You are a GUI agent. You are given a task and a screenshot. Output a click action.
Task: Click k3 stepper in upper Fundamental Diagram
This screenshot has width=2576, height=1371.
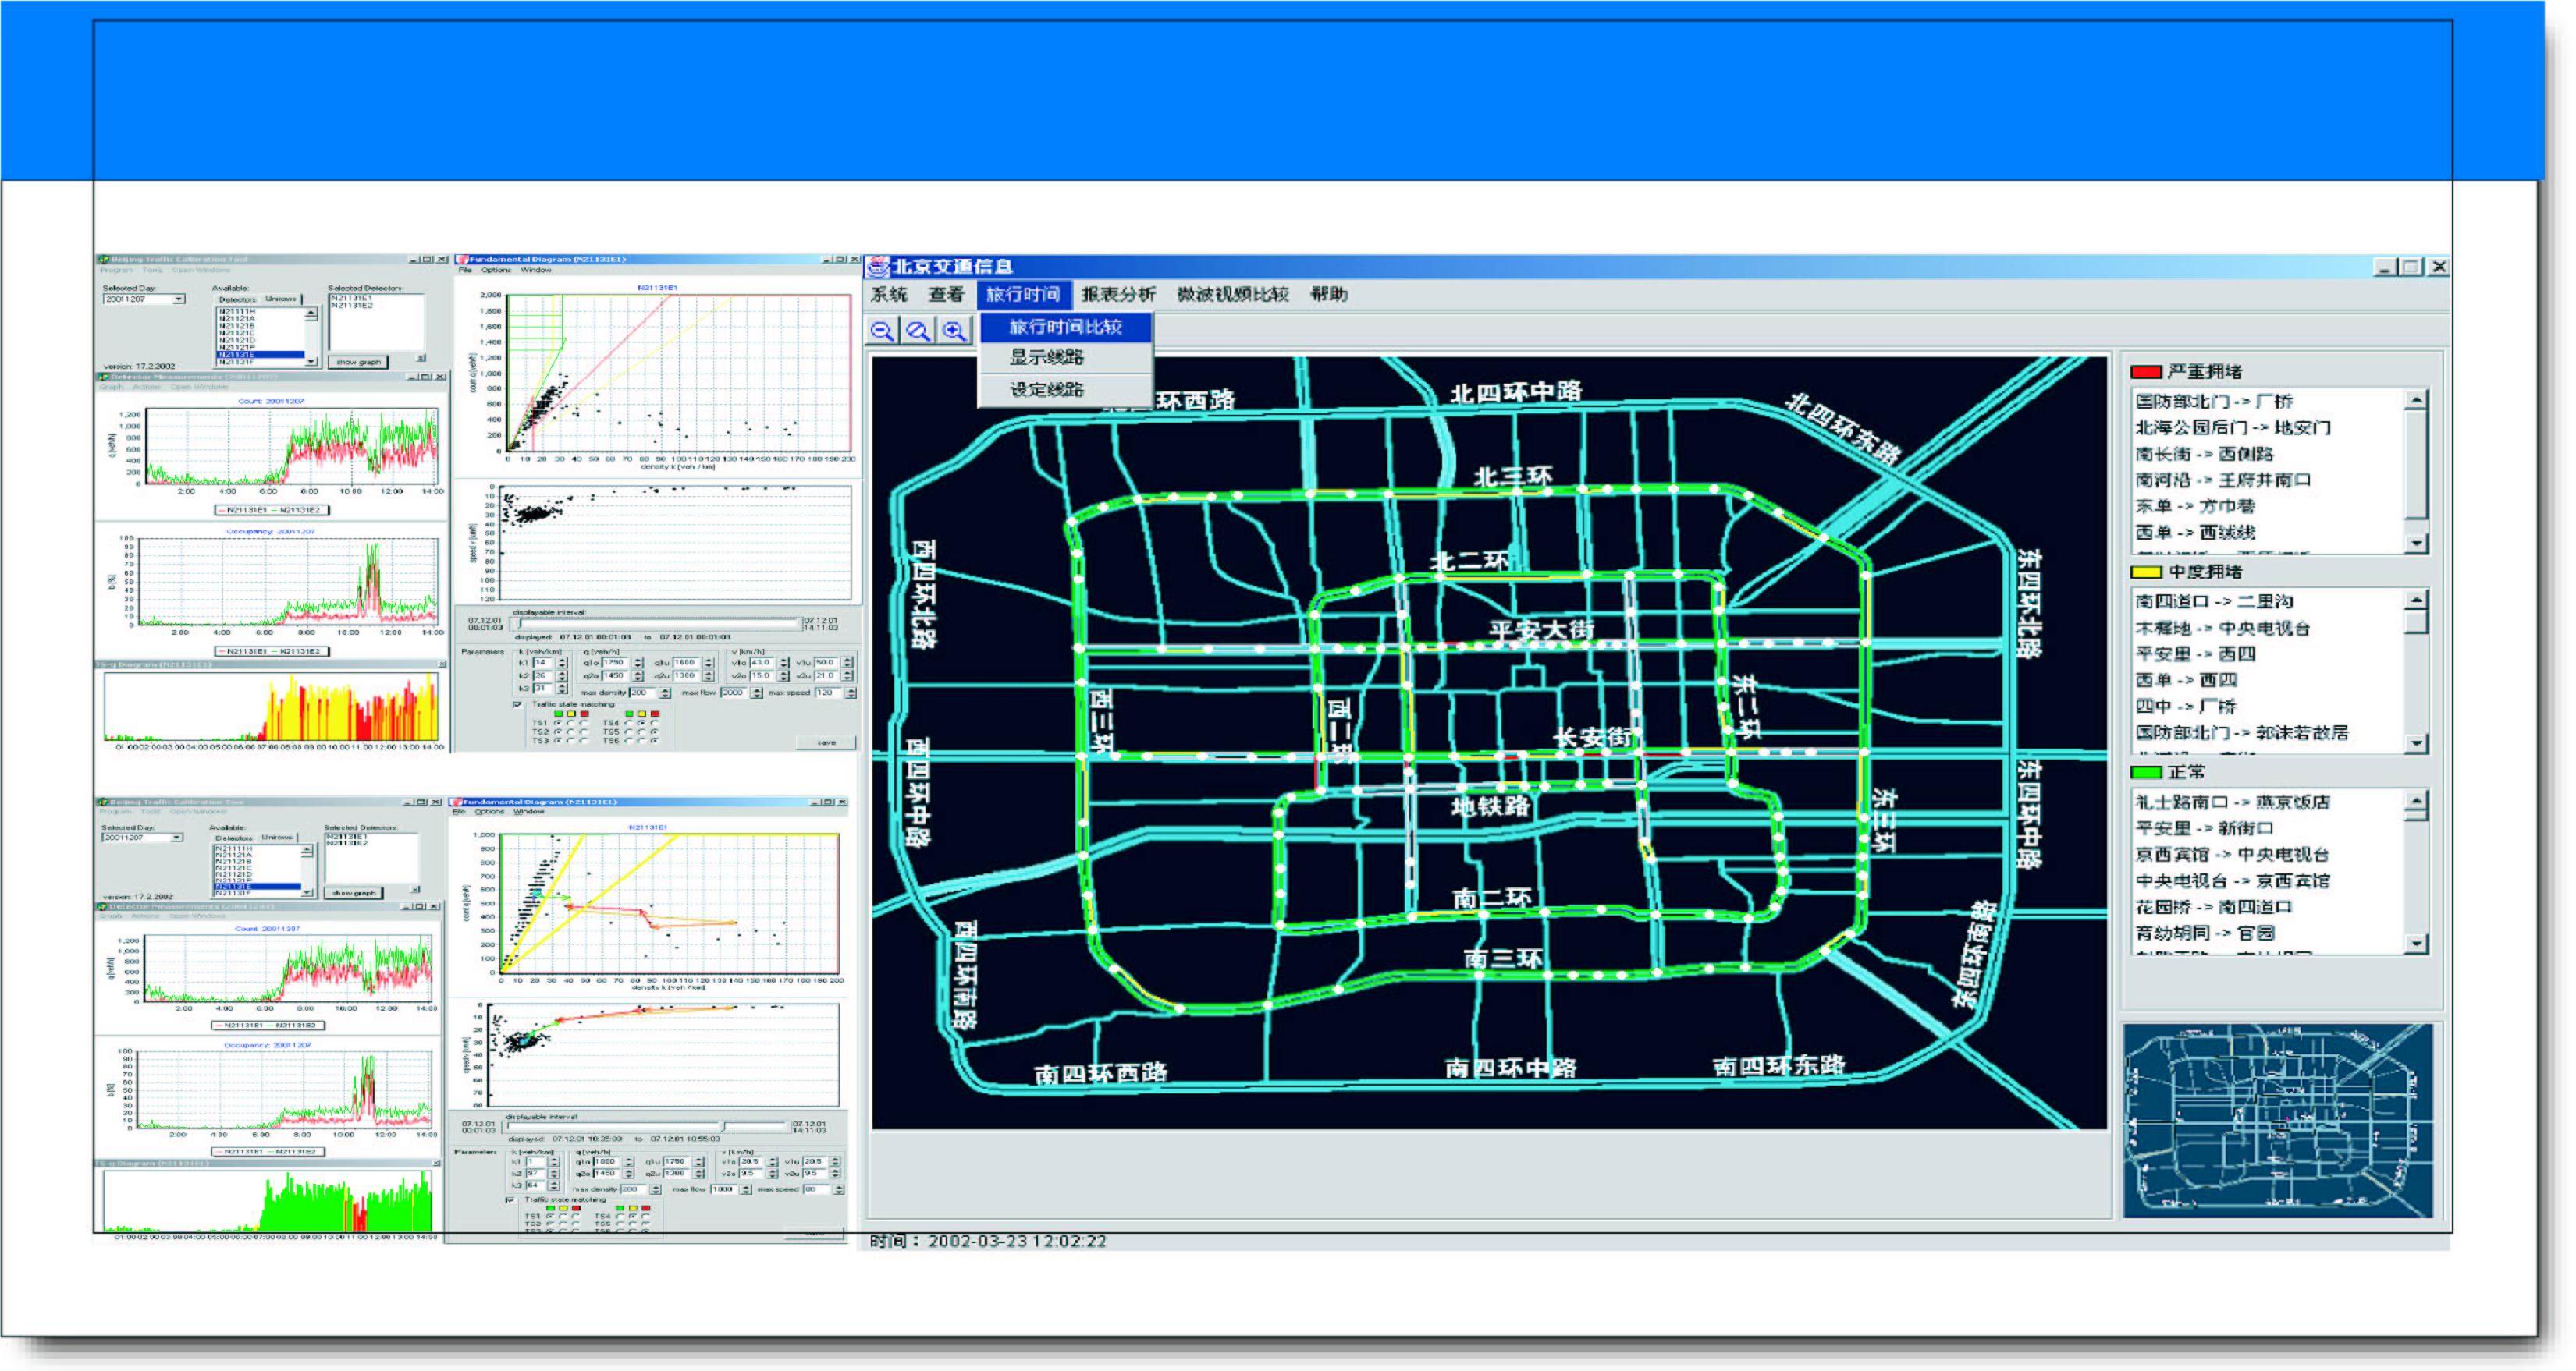pyautogui.click(x=562, y=689)
